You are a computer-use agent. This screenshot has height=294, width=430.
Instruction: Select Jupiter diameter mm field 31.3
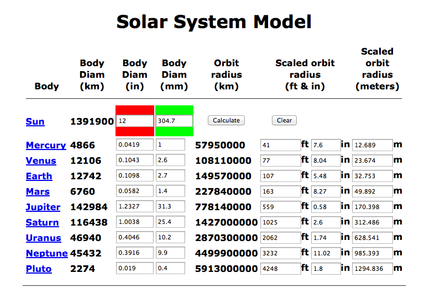pyautogui.click(x=170, y=206)
